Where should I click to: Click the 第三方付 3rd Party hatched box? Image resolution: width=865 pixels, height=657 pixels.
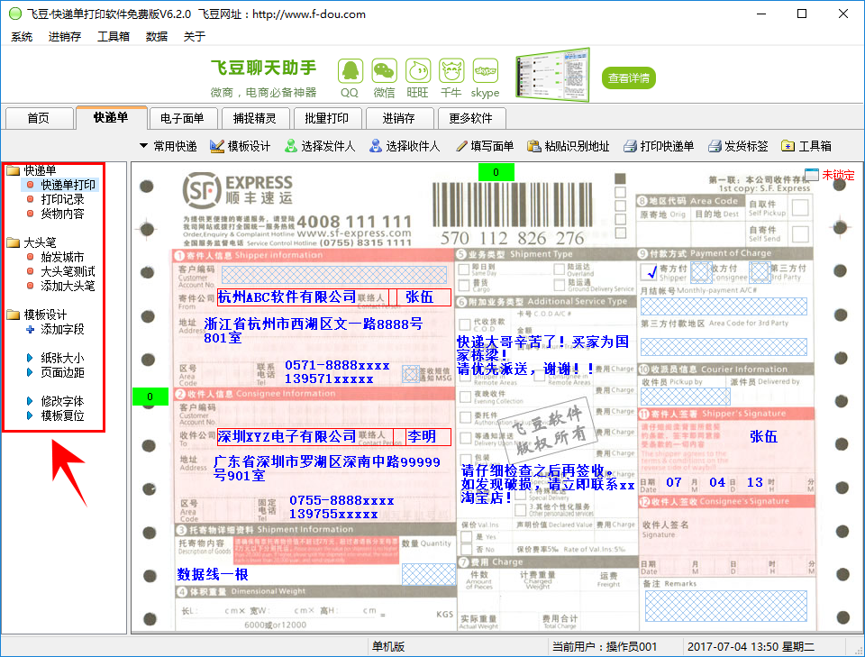pos(760,271)
